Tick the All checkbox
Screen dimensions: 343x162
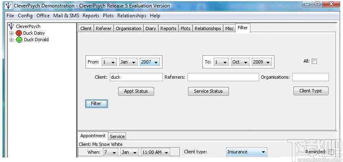314,61
